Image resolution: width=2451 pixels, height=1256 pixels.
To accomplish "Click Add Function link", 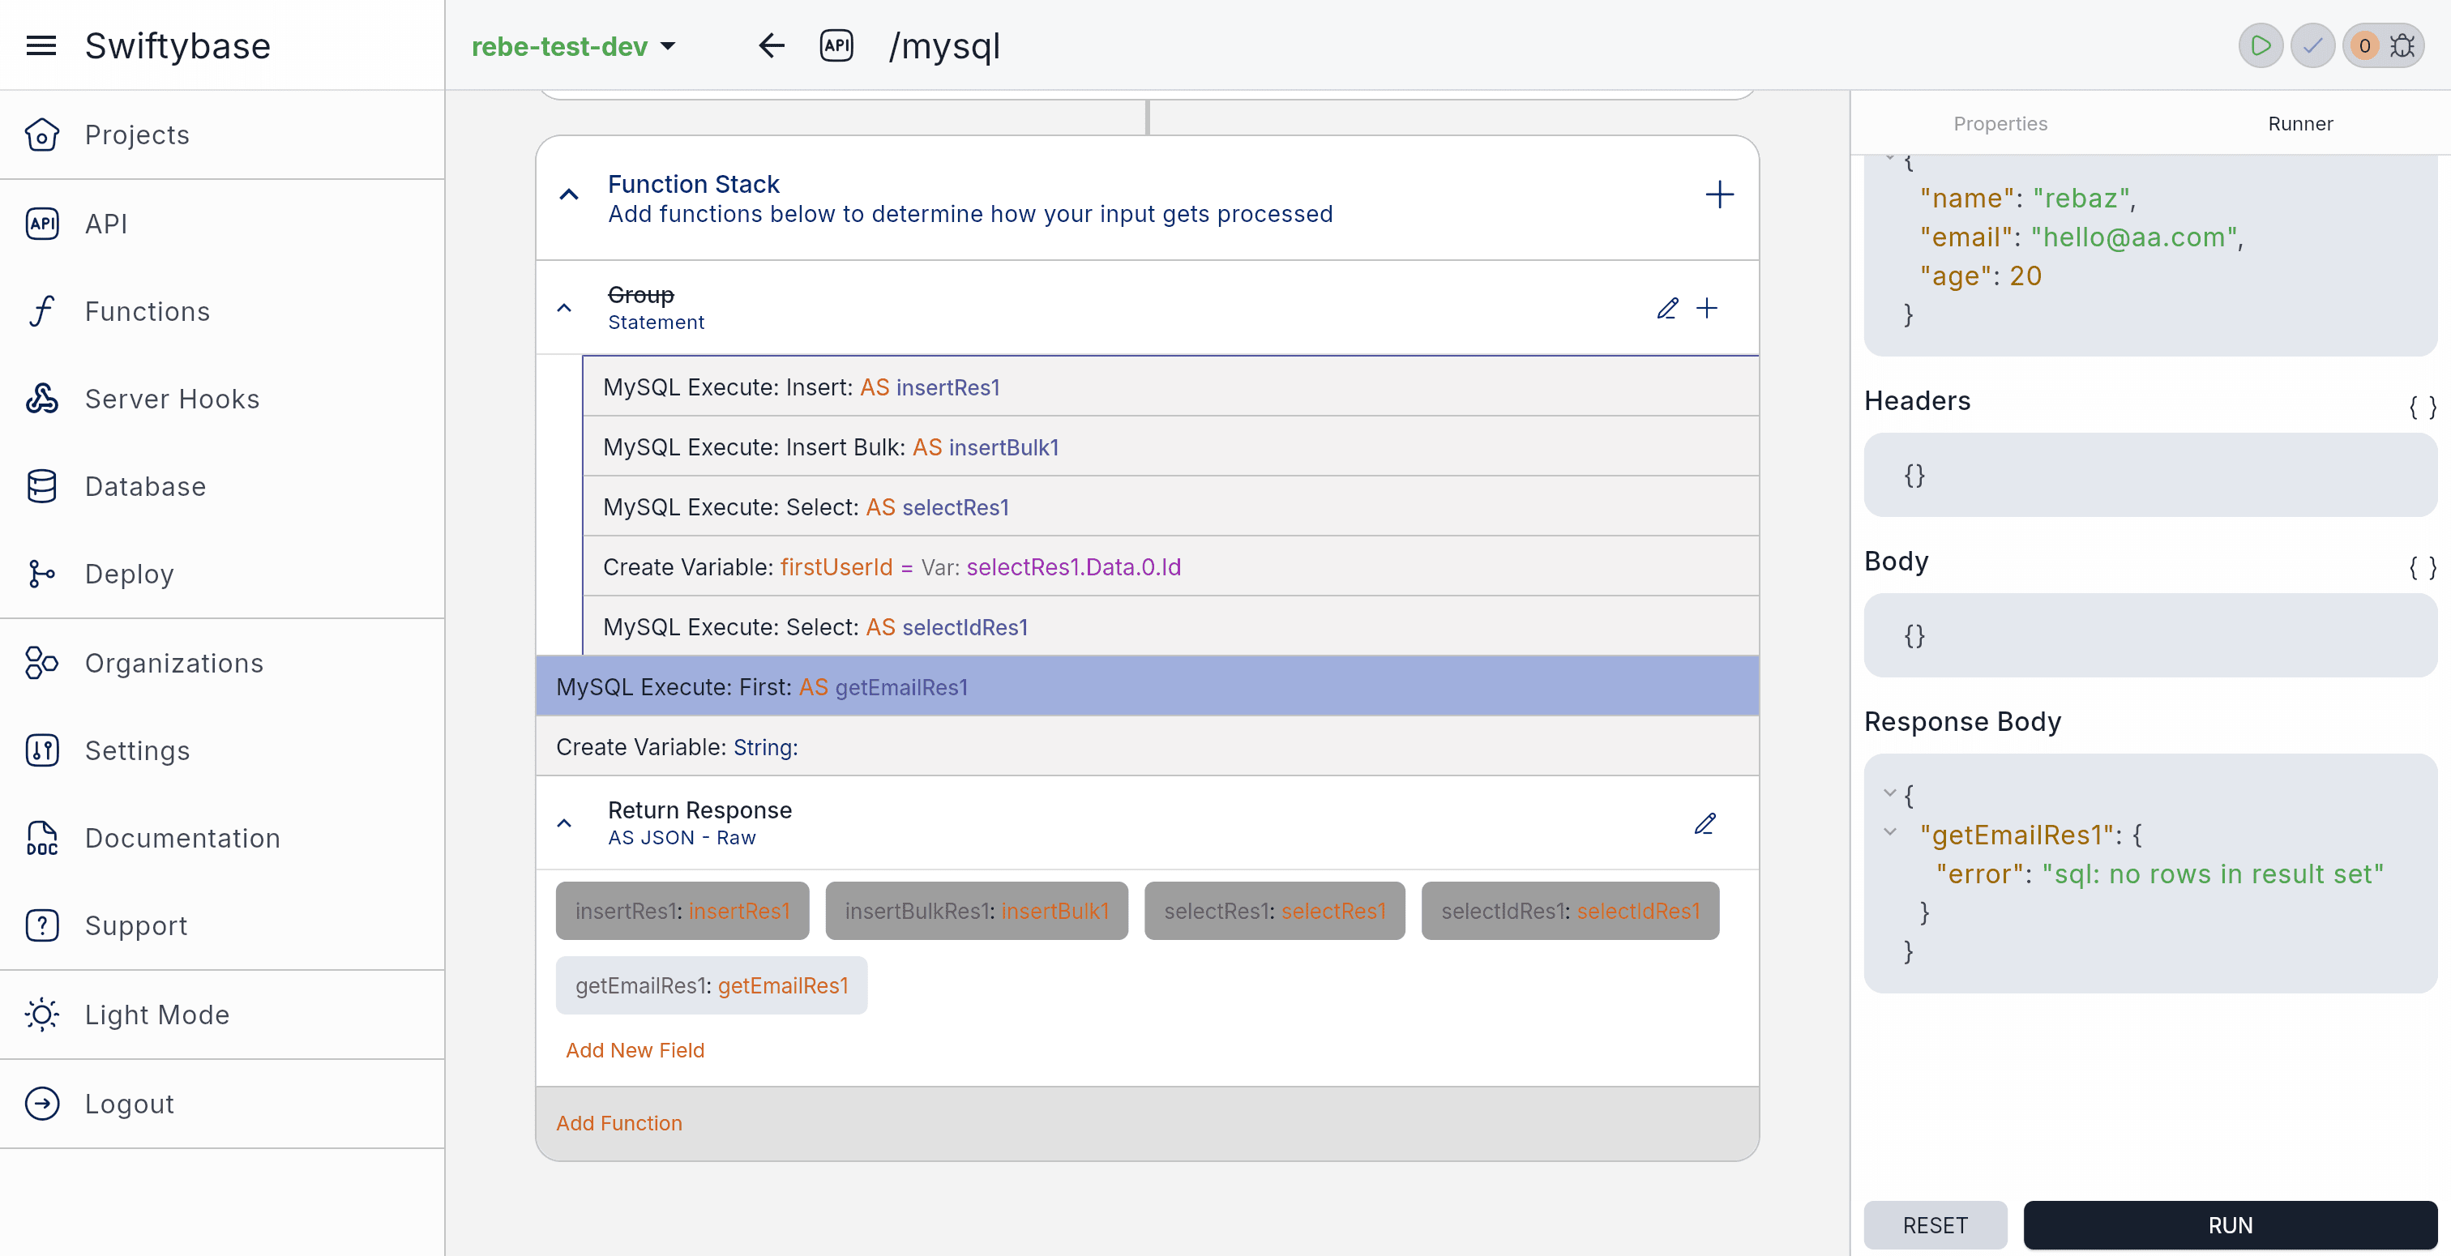I will (x=618, y=1123).
